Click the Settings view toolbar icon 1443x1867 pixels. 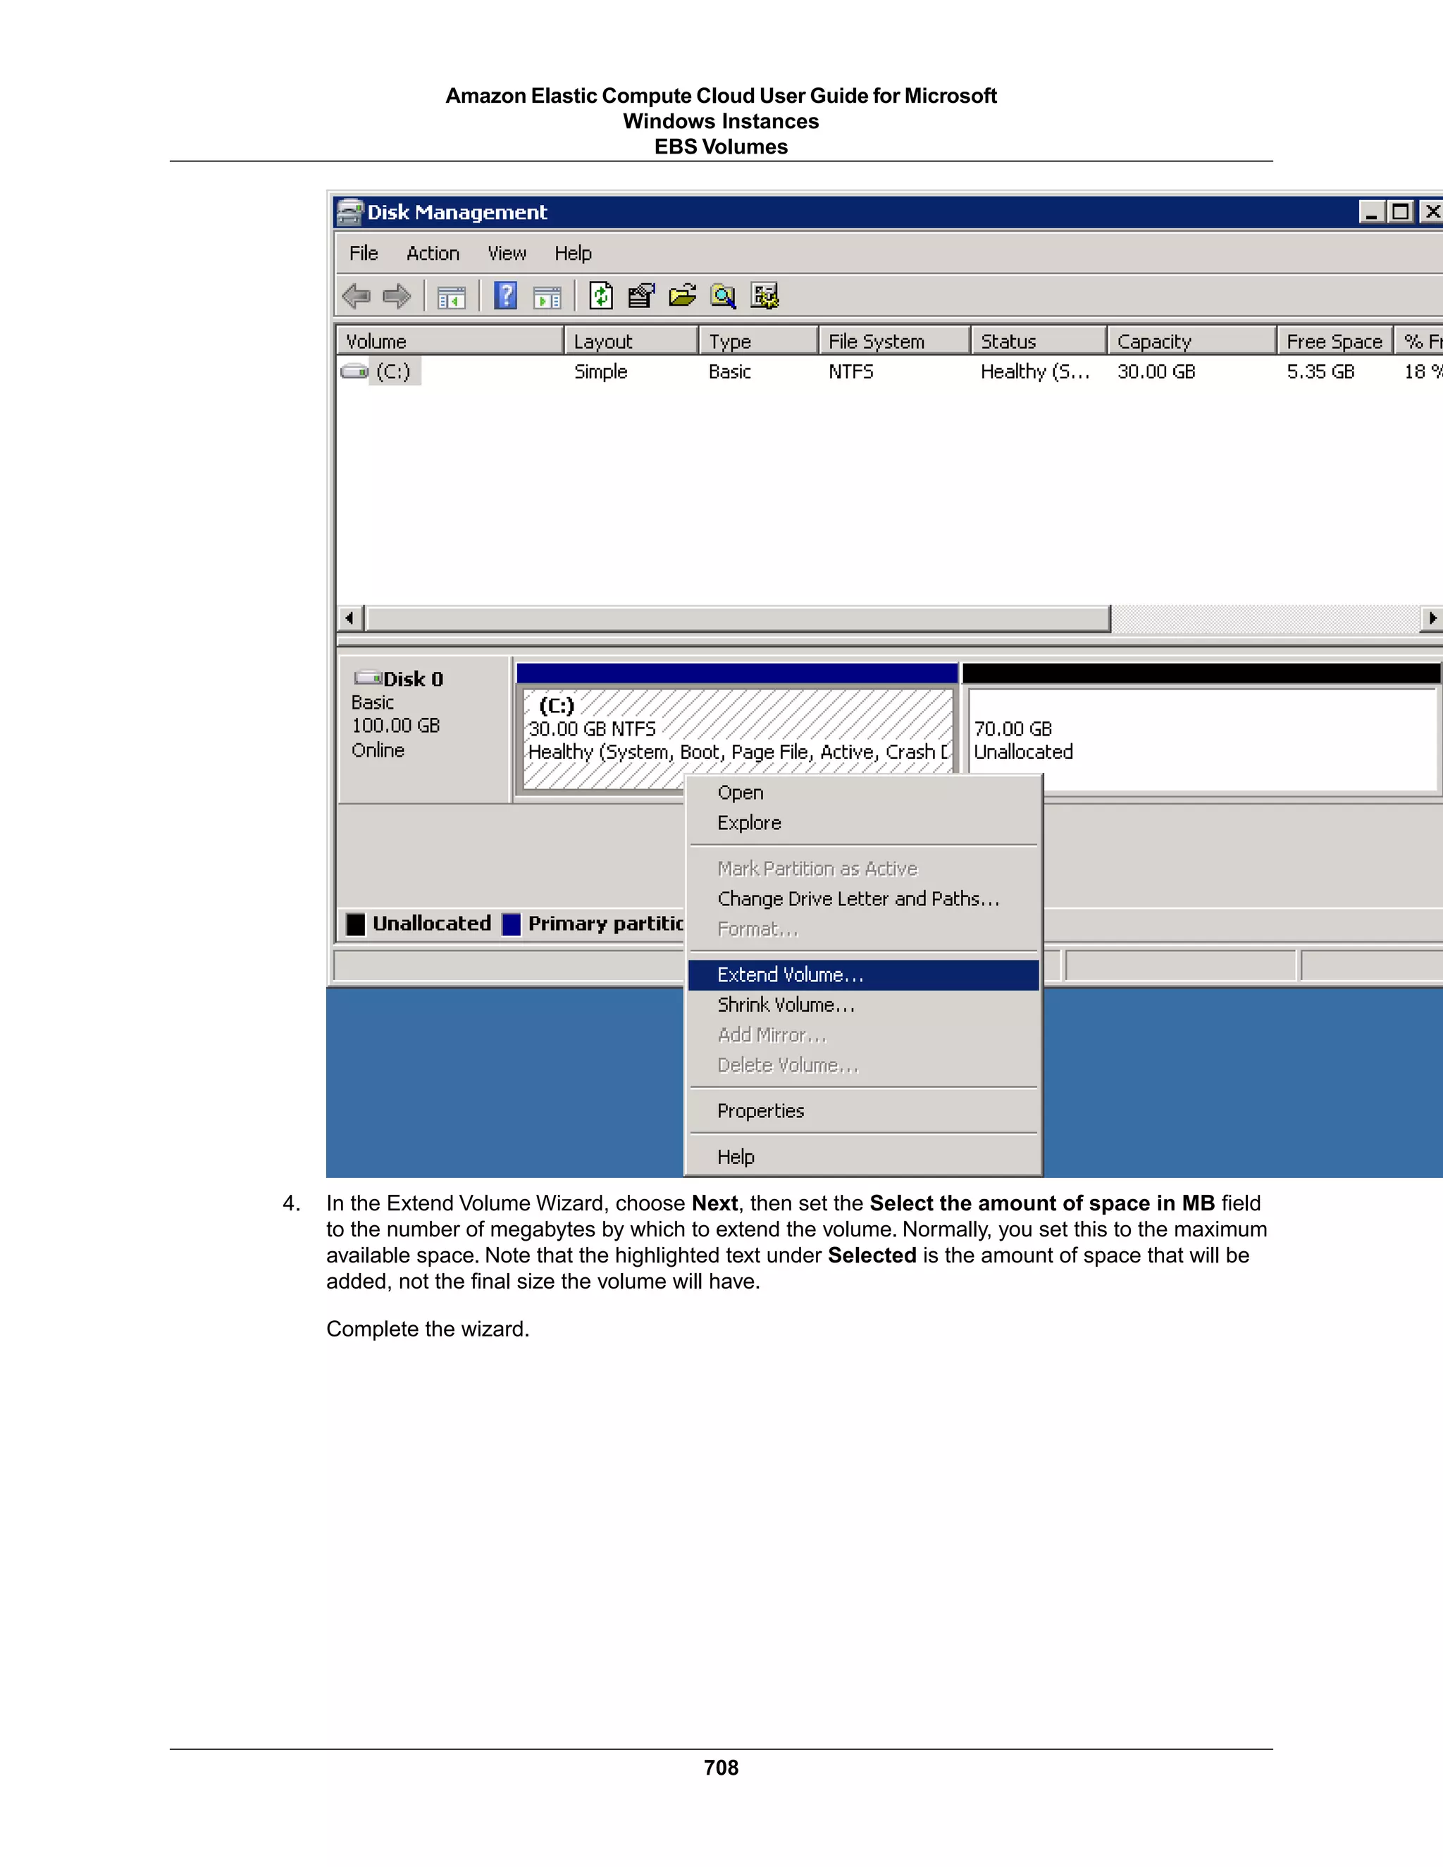pyautogui.click(x=764, y=297)
